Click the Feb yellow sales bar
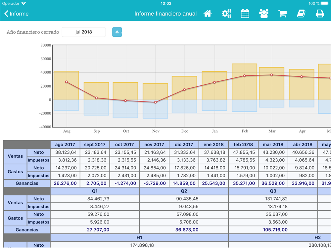 (245, 82)
